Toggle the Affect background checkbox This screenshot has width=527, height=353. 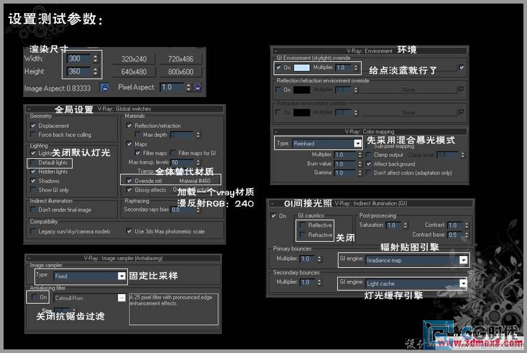[369, 164]
